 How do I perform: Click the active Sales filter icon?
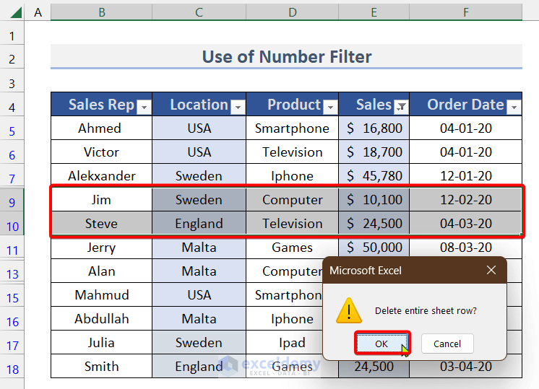pyautogui.click(x=402, y=107)
